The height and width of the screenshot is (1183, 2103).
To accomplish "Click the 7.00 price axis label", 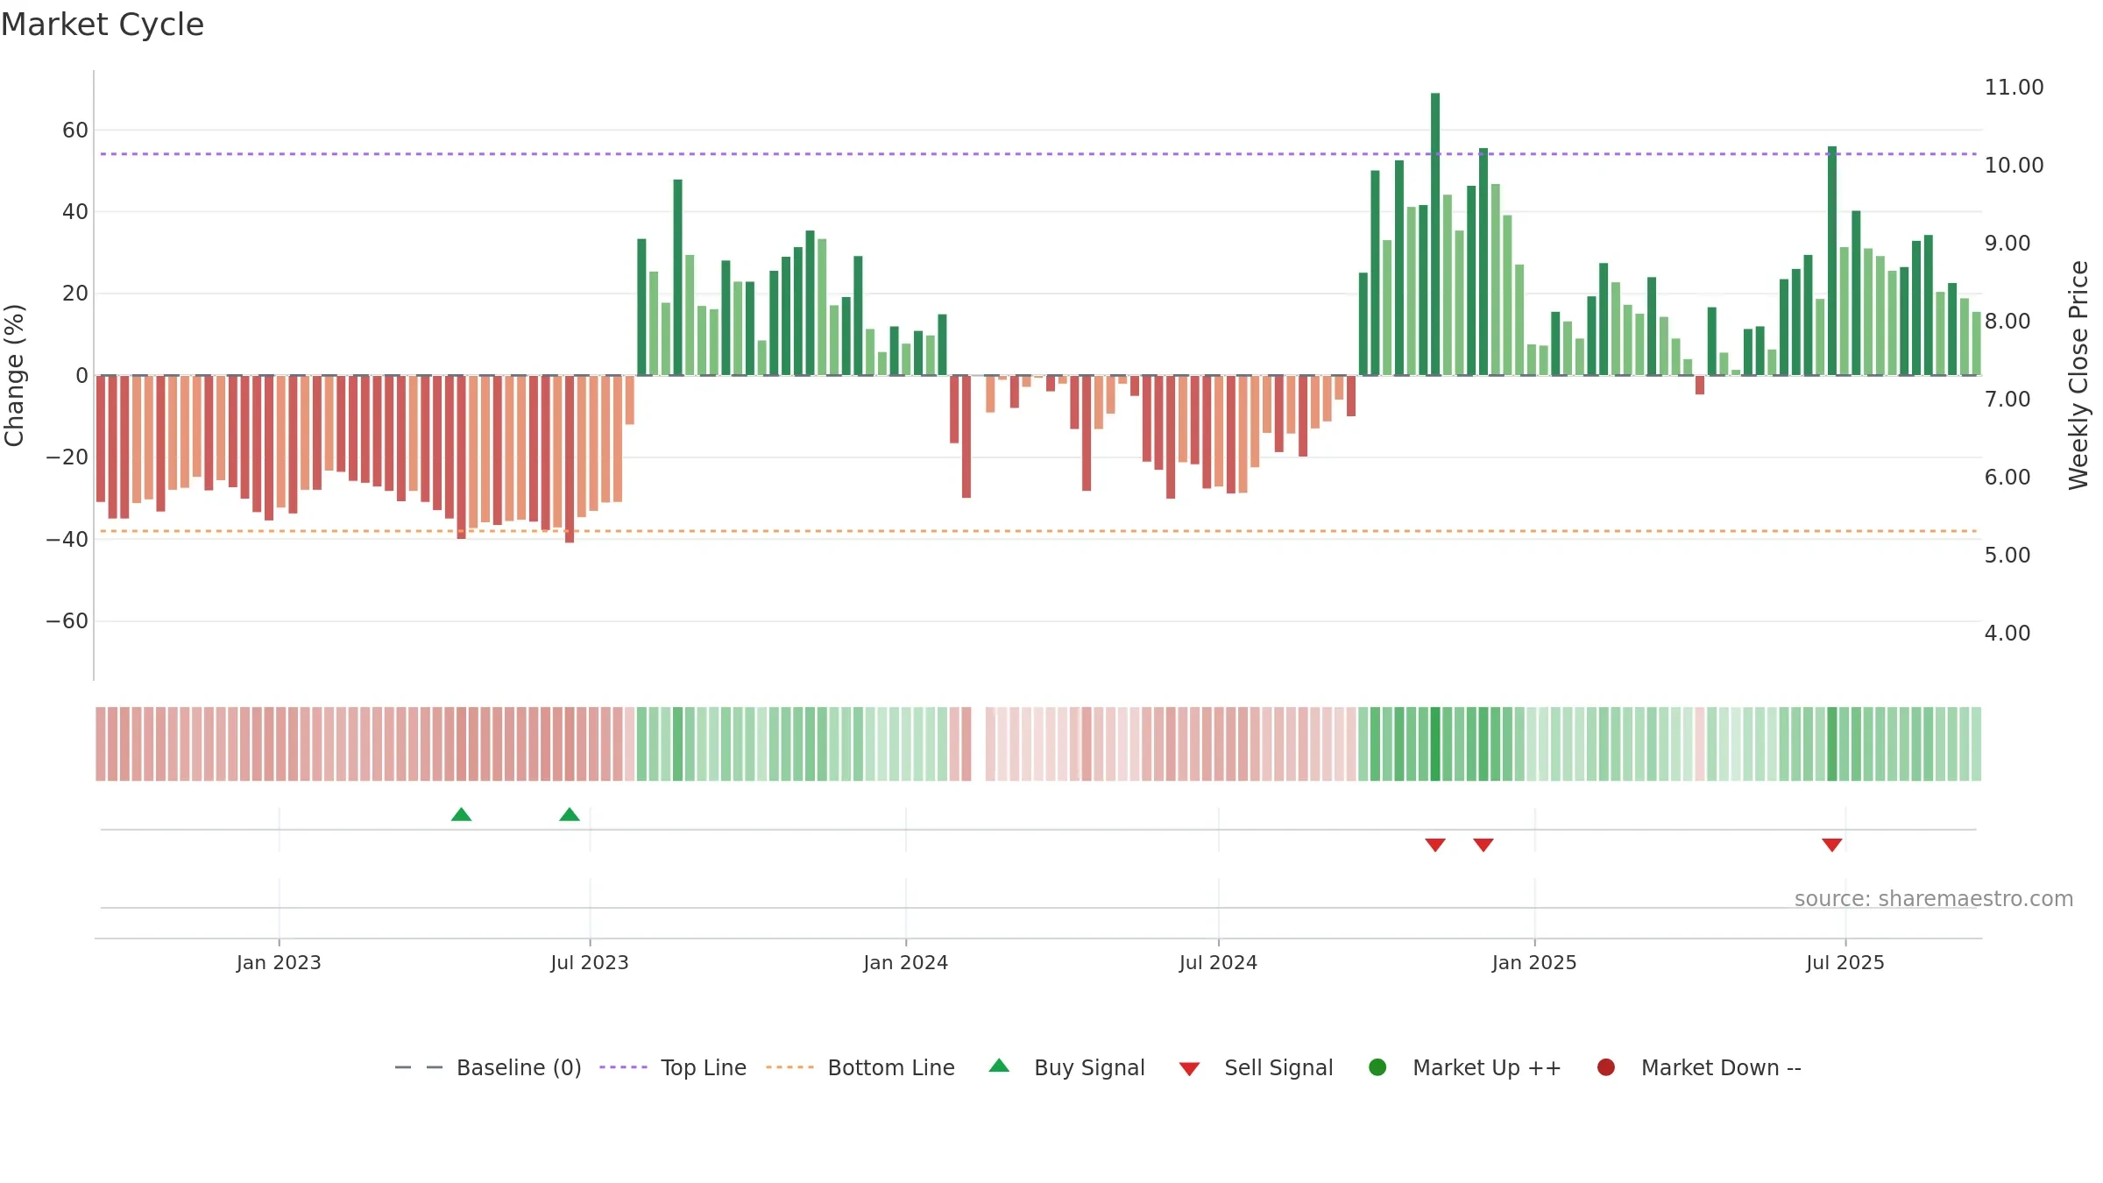I will [x=2007, y=400].
